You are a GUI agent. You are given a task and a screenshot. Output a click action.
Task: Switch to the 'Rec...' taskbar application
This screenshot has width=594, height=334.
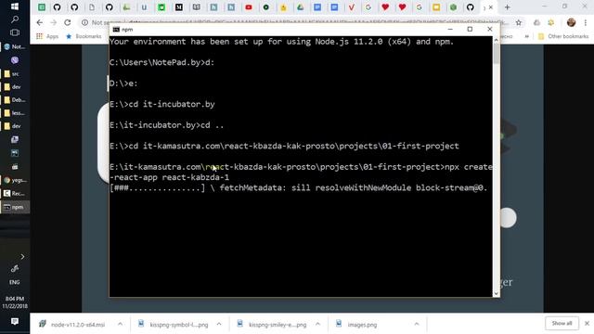[x=15, y=194]
